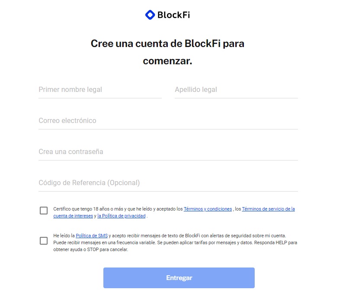This screenshot has height=299, width=352.
Task: Select the Apellido legal input field
Action: pyautogui.click(x=236, y=90)
